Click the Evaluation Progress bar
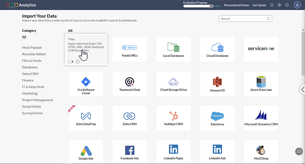Viewport: 305px width, 164px height. (199, 6)
